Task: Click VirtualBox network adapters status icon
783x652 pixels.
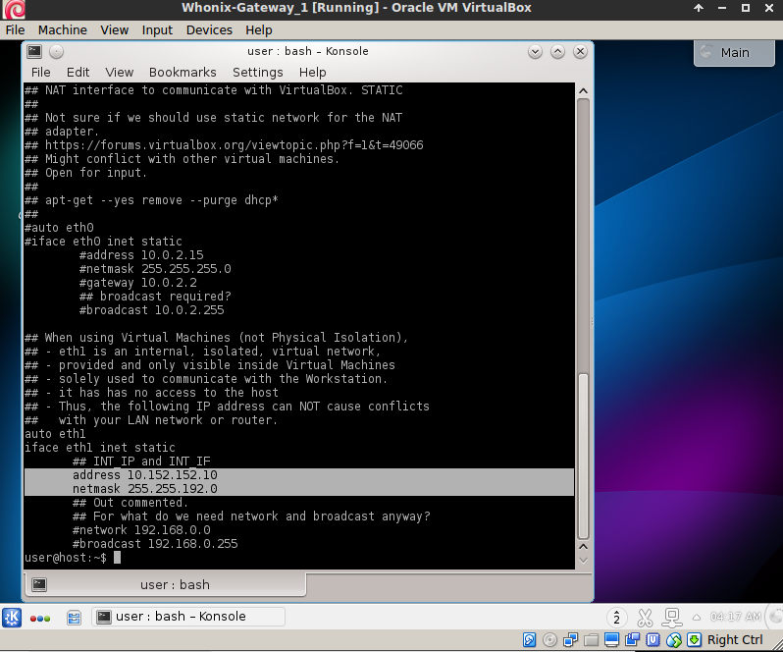Action: [x=570, y=639]
